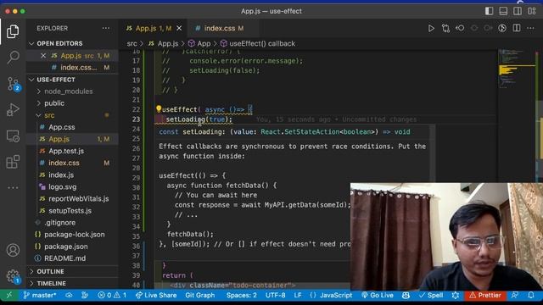Expand the Outline section
The height and width of the screenshot is (305, 543).
(72, 271)
